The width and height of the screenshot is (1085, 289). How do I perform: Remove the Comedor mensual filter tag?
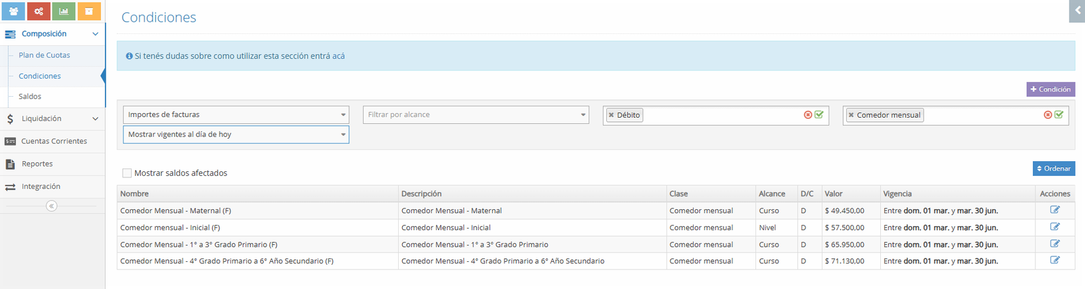coord(851,115)
